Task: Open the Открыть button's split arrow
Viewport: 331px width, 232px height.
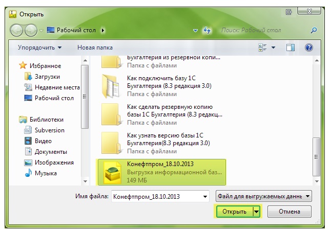Action: (x=256, y=212)
